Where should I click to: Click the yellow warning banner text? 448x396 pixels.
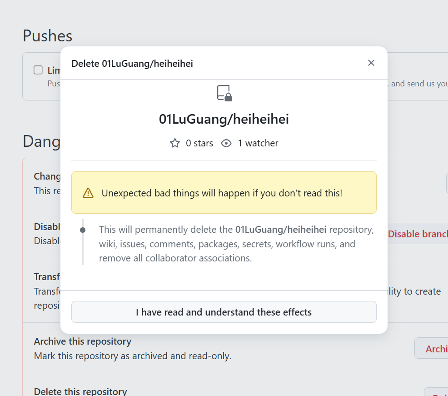point(222,193)
